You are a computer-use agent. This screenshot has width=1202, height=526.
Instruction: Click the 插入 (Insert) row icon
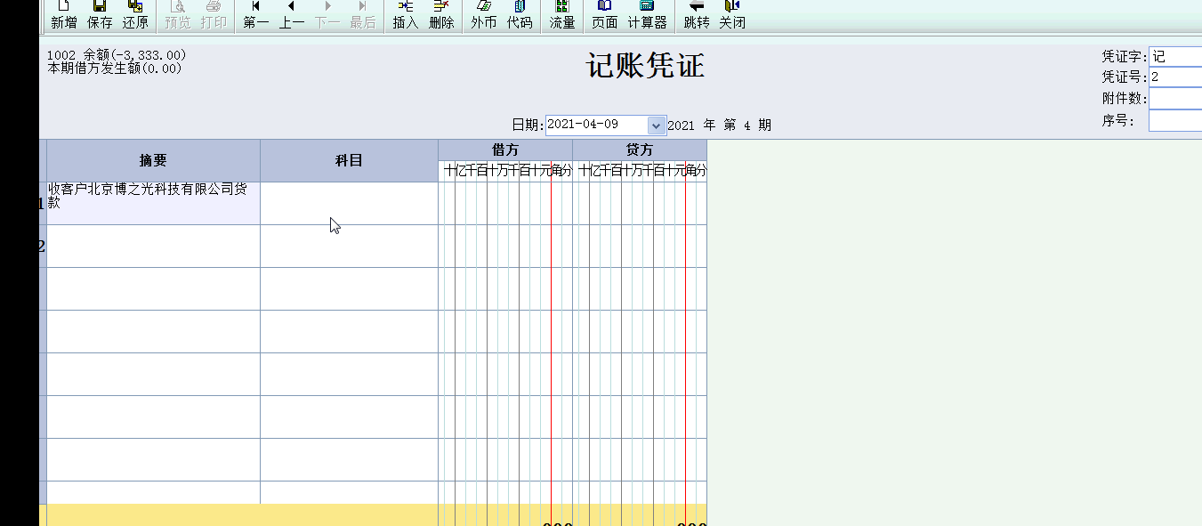coord(405,15)
